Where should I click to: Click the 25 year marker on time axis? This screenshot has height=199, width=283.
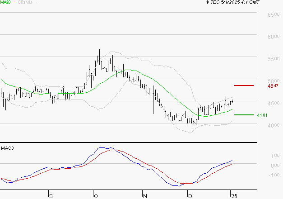pyautogui.click(x=234, y=196)
